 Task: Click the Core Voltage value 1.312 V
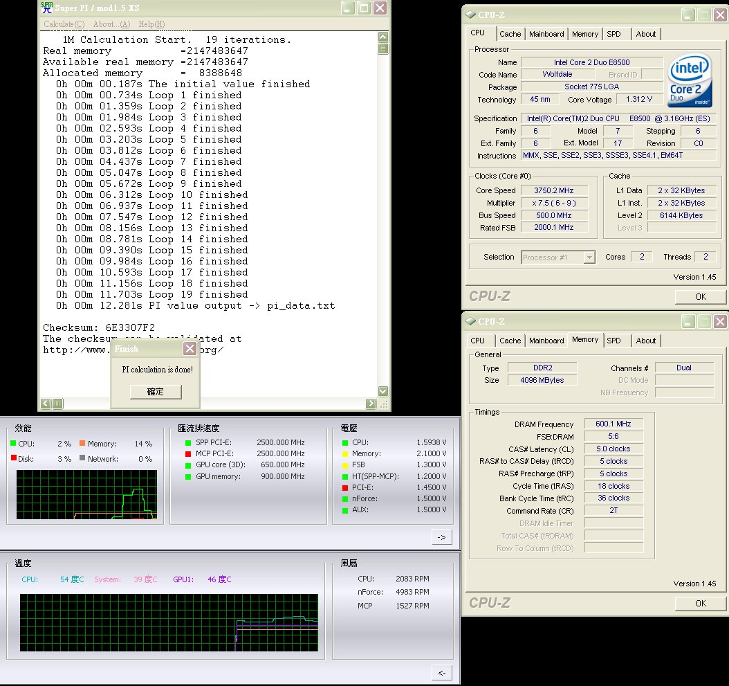[639, 99]
